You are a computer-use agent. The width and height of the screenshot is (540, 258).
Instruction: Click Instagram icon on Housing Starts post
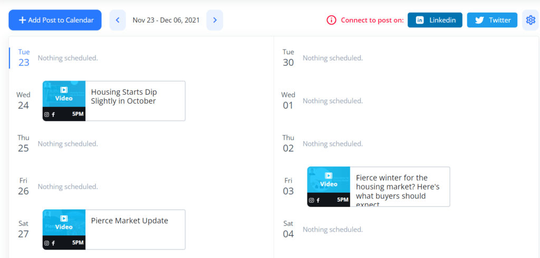point(46,114)
